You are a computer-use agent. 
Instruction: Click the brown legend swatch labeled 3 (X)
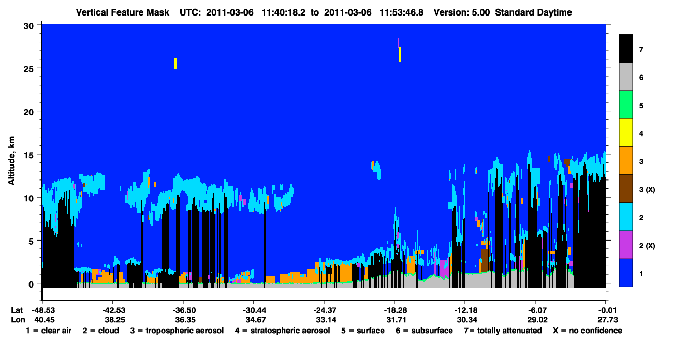(626, 189)
